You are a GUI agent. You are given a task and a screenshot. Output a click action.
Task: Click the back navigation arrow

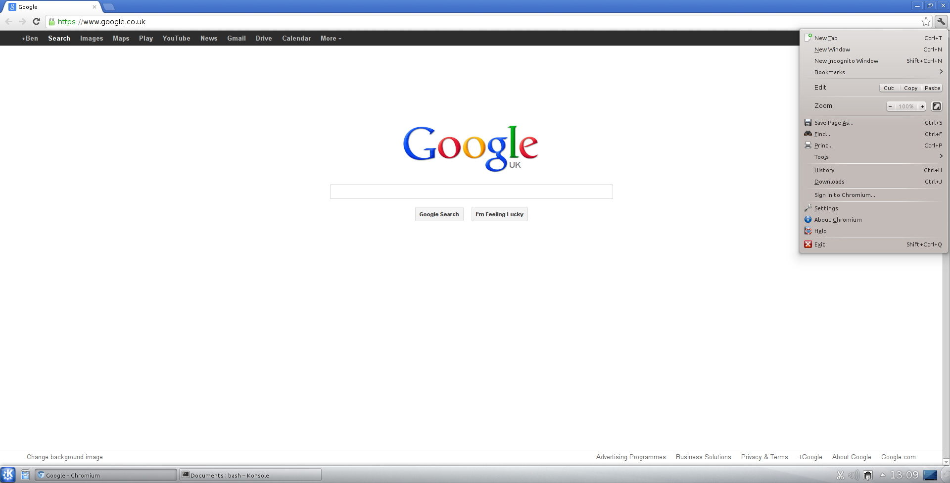(9, 21)
